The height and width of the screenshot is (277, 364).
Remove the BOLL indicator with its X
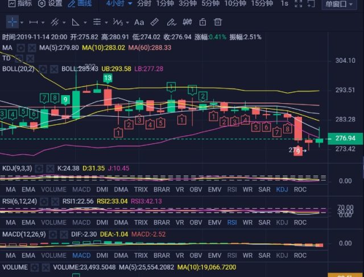(x=54, y=69)
